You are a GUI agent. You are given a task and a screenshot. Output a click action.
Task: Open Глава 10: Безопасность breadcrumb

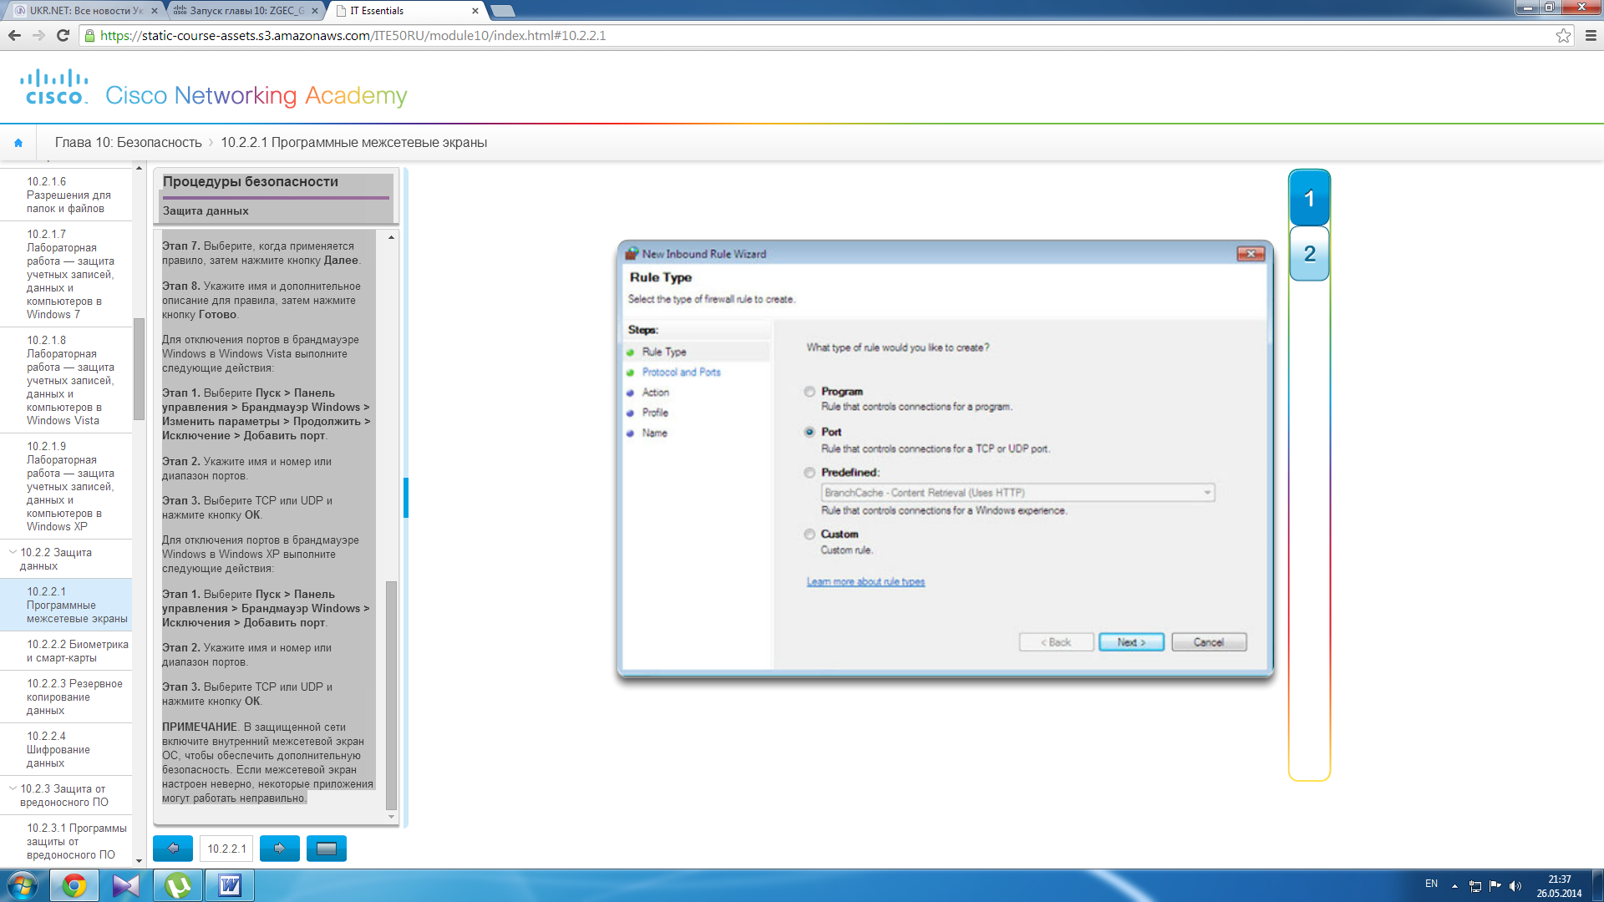point(129,143)
